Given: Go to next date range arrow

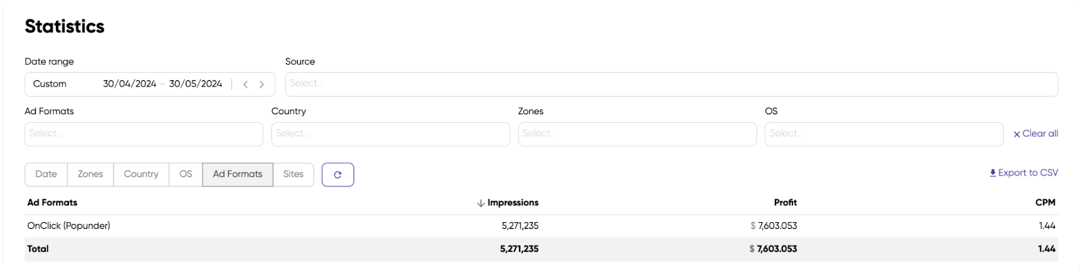Looking at the screenshot, I should pyautogui.click(x=262, y=84).
